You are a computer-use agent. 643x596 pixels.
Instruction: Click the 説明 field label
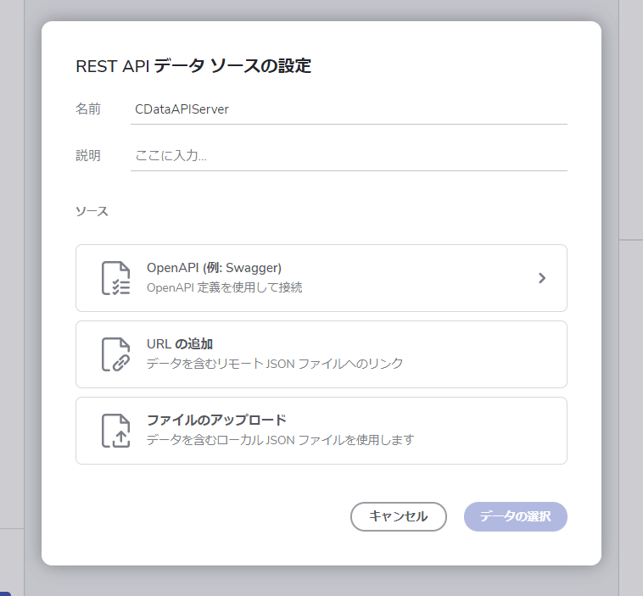[88, 156]
